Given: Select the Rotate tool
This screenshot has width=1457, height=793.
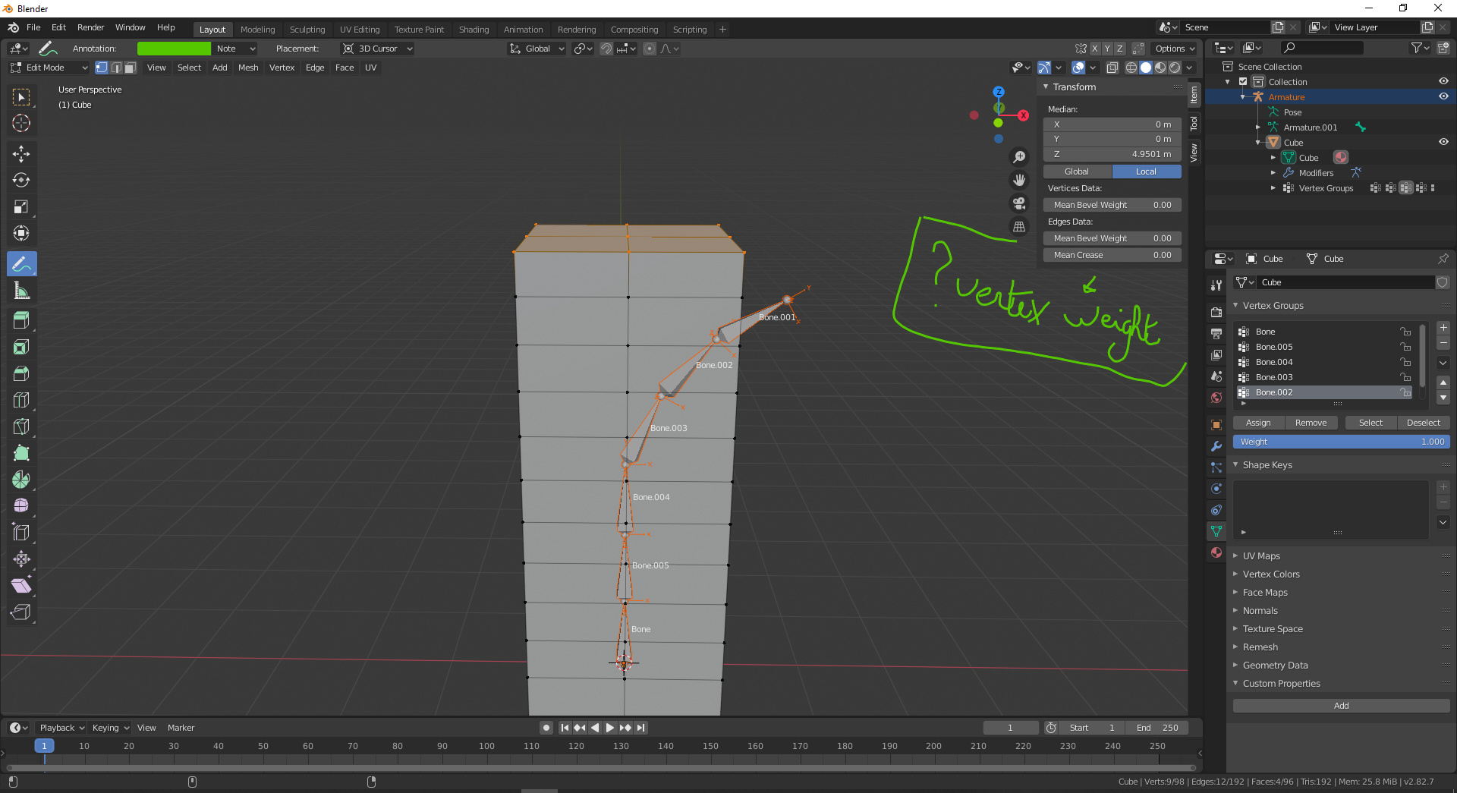Looking at the screenshot, I should (21, 181).
